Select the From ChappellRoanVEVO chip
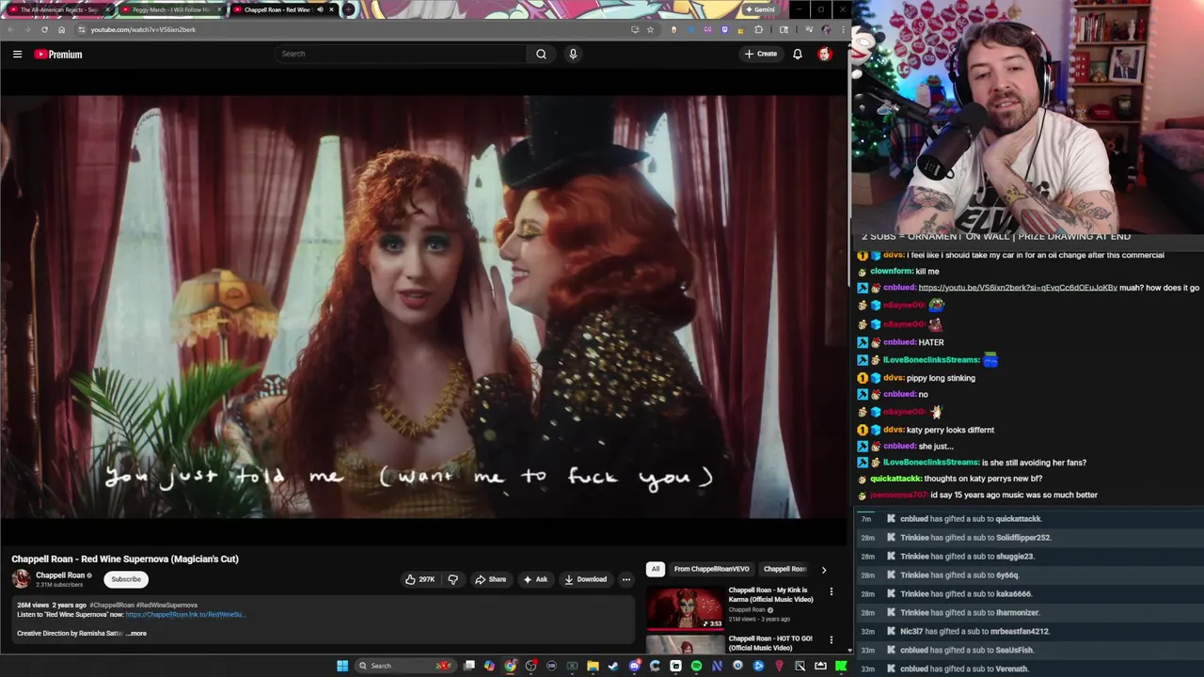 click(711, 569)
